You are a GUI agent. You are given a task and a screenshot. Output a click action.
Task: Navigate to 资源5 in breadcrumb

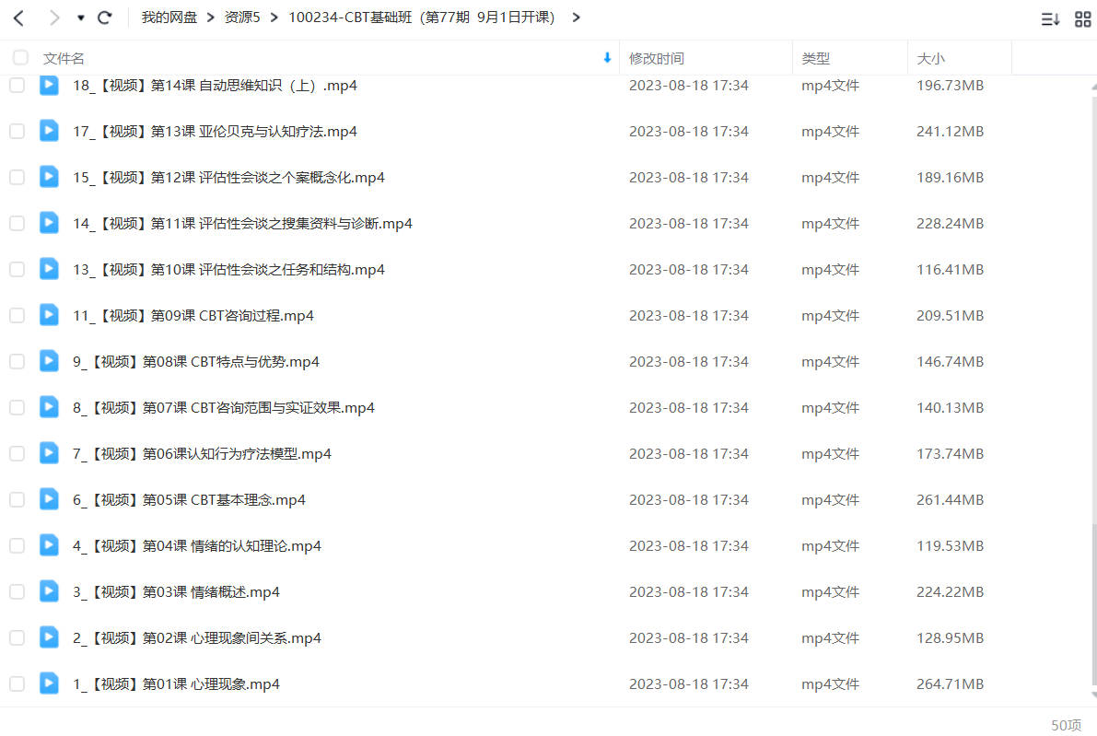[x=242, y=18]
